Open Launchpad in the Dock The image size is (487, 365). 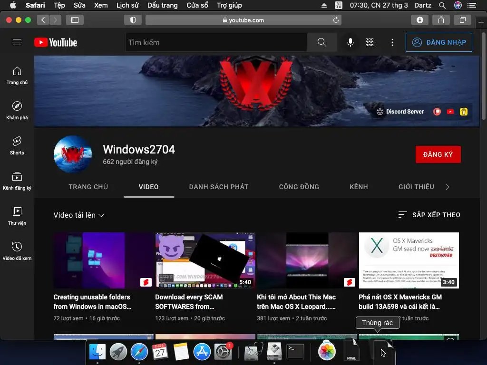118,352
